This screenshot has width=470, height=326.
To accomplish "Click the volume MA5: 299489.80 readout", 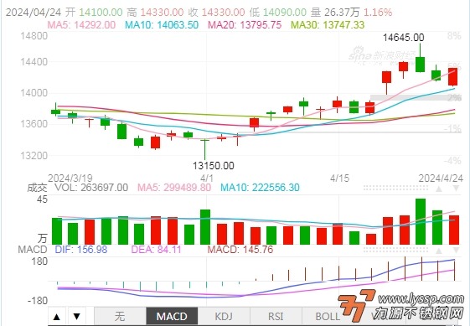I will [x=174, y=188].
